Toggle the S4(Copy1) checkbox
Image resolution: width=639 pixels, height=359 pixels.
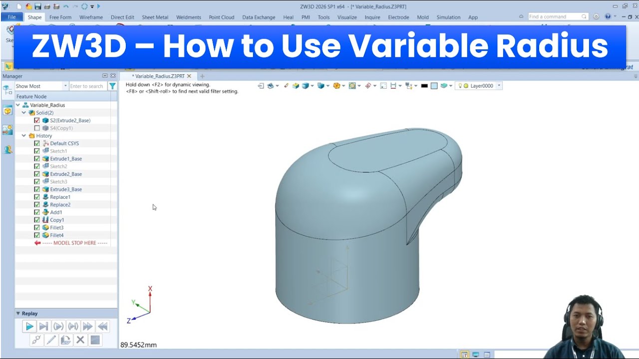point(37,128)
